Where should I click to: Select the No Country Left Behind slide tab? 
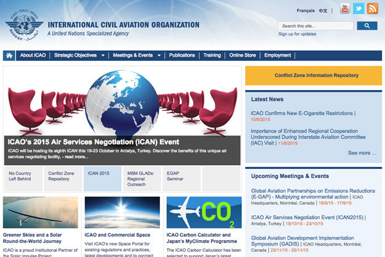tap(24, 179)
